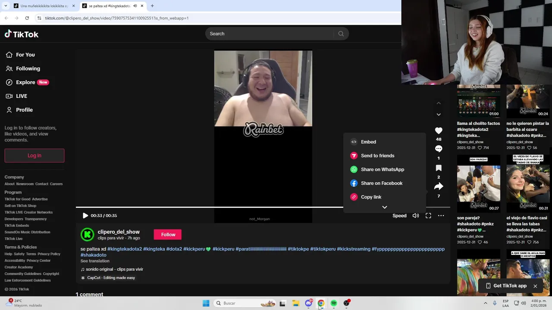
Task: Open the video comments
Action: click(x=439, y=149)
